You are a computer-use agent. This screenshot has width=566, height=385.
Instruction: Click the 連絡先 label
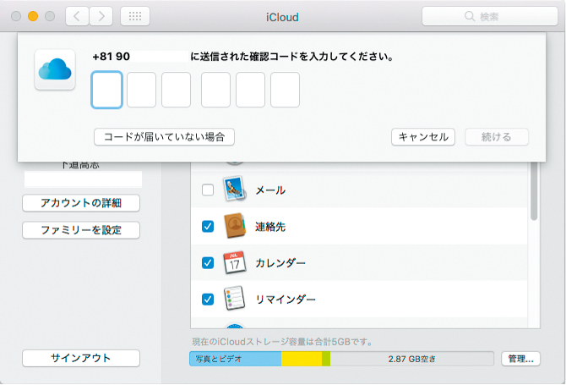click(x=270, y=227)
